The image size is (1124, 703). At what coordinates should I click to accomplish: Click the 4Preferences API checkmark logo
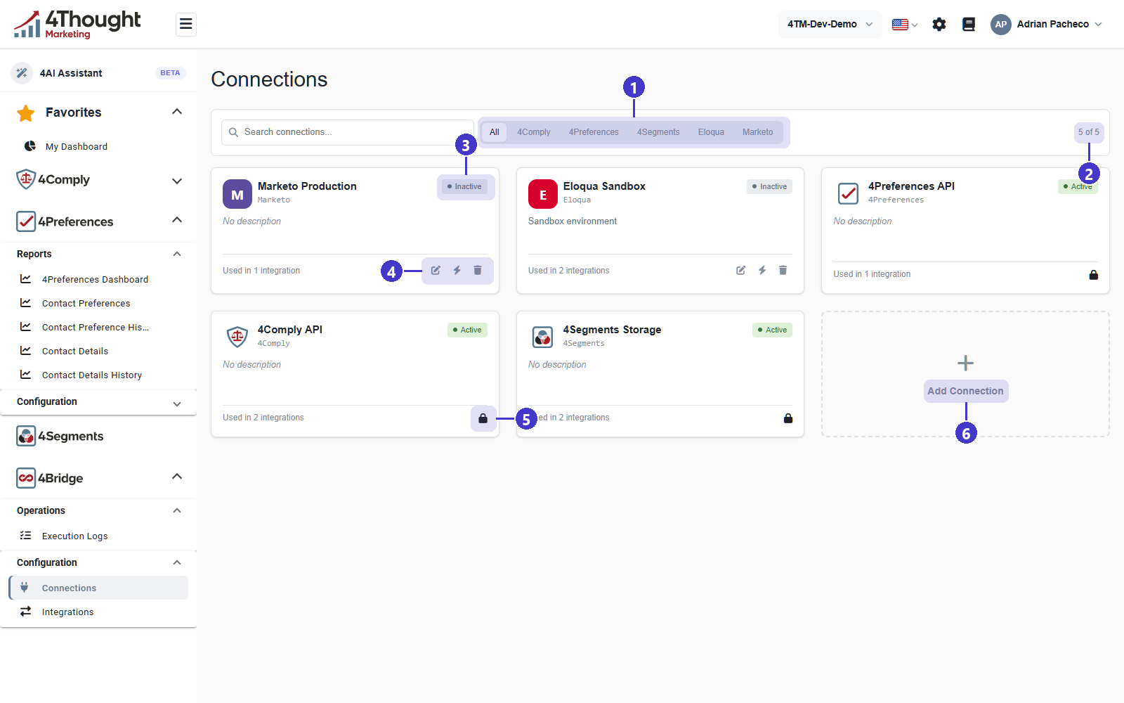point(848,193)
